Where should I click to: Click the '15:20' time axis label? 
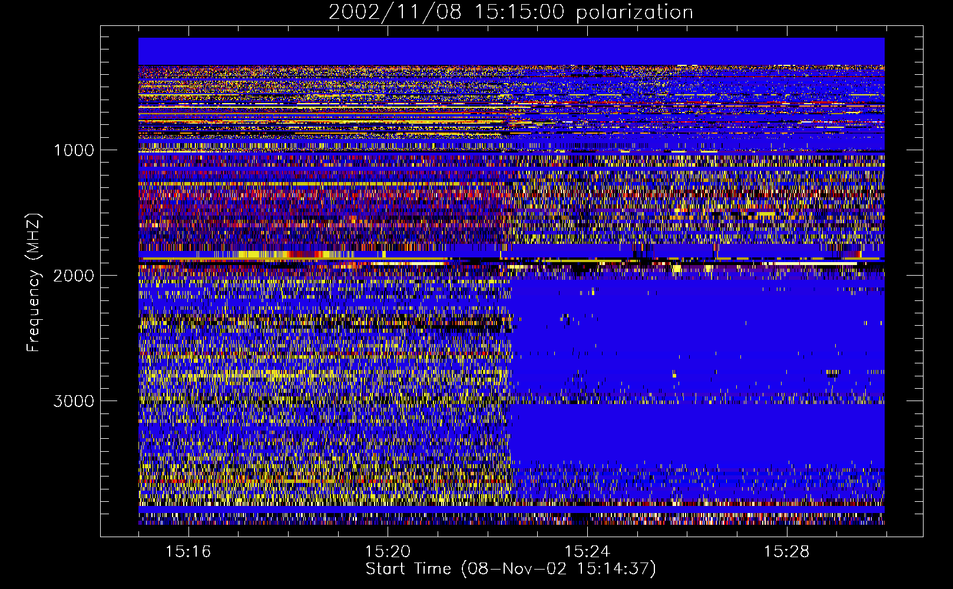388,551
